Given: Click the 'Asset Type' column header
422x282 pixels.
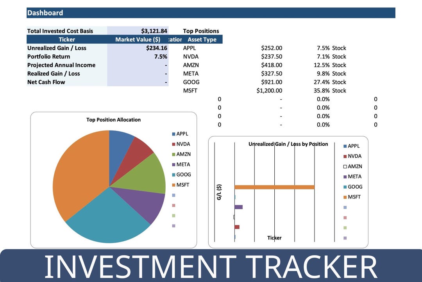Looking at the screenshot, I should tap(202, 39).
